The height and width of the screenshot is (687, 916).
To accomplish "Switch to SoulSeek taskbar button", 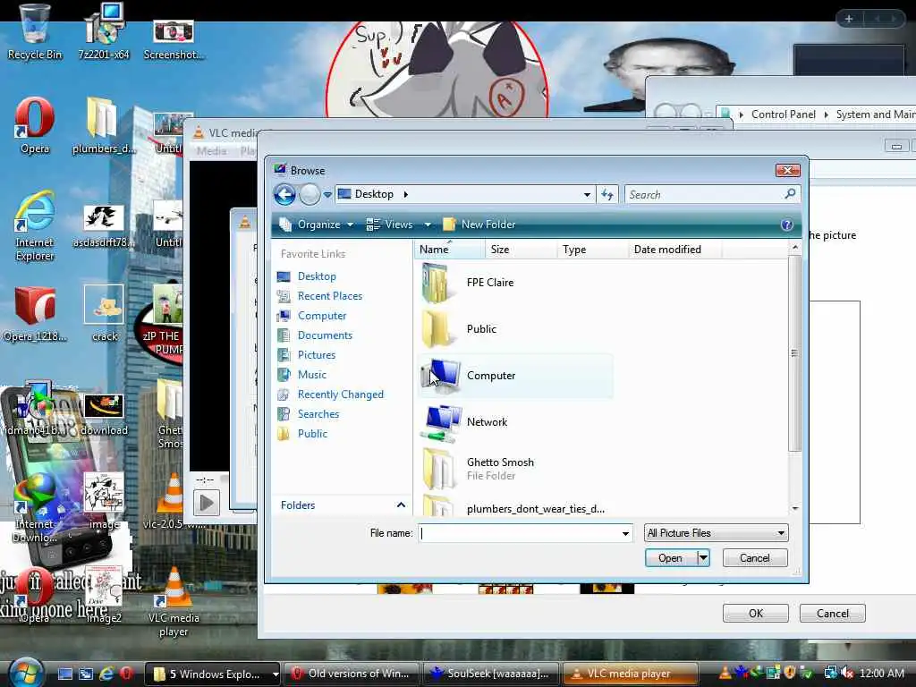I will click(x=491, y=674).
